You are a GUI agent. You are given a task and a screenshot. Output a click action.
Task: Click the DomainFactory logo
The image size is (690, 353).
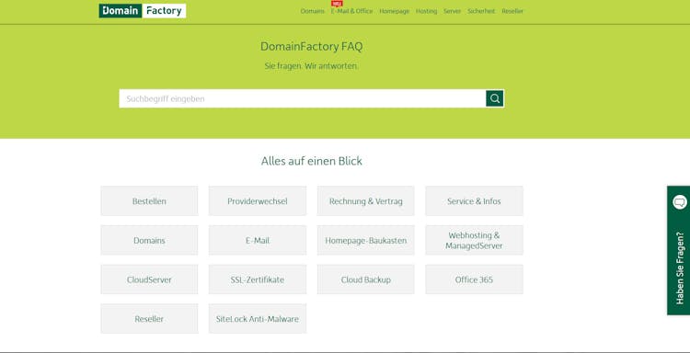(142, 11)
